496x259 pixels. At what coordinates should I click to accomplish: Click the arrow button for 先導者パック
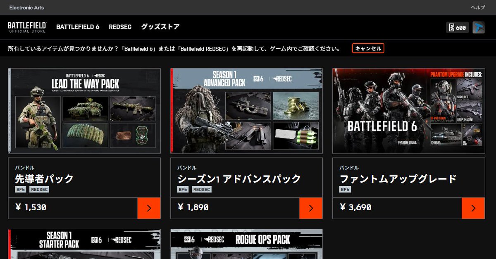pos(149,208)
